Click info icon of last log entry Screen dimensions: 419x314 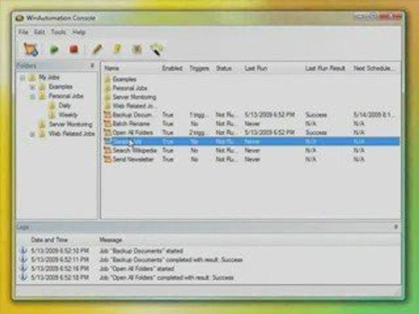point(23,277)
